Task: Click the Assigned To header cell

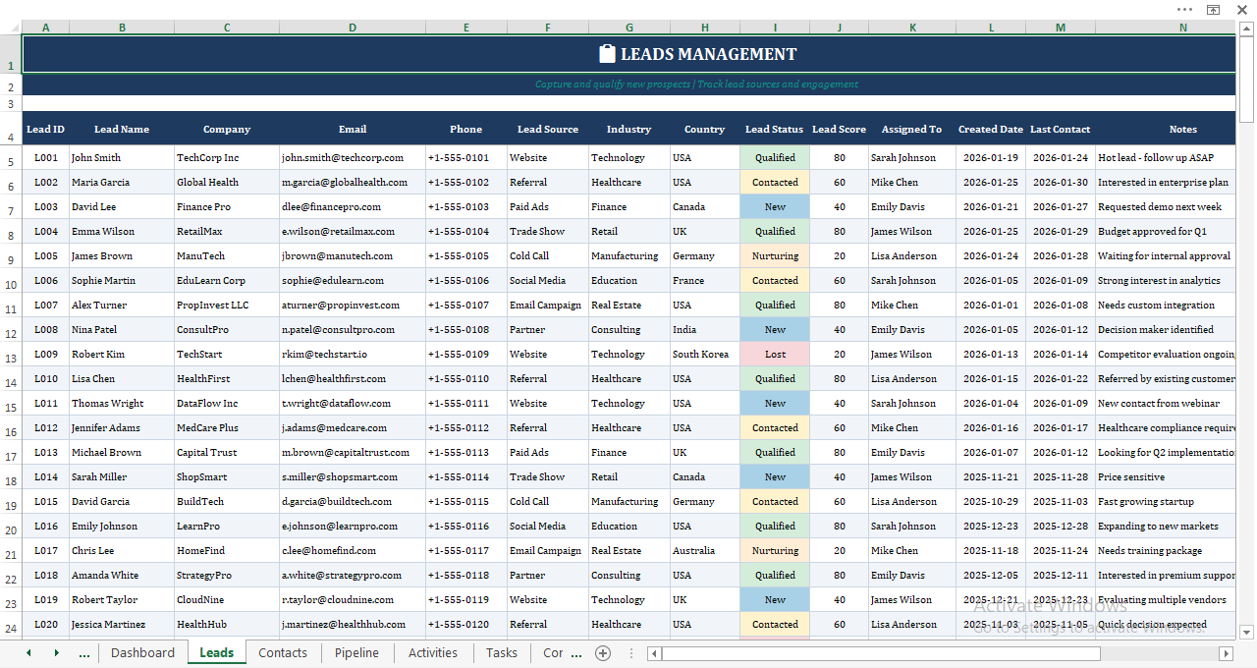Action: (x=911, y=129)
